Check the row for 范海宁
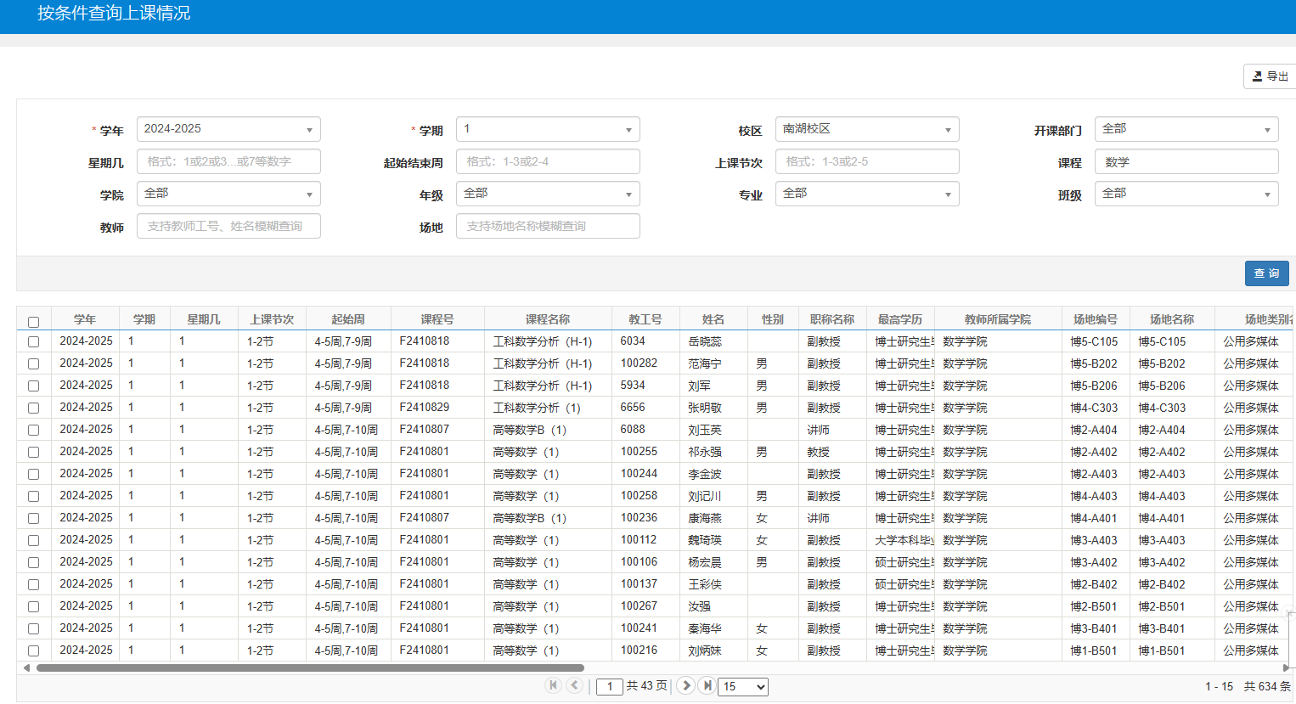Viewport: 1296px width, 704px height. [33, 363]
